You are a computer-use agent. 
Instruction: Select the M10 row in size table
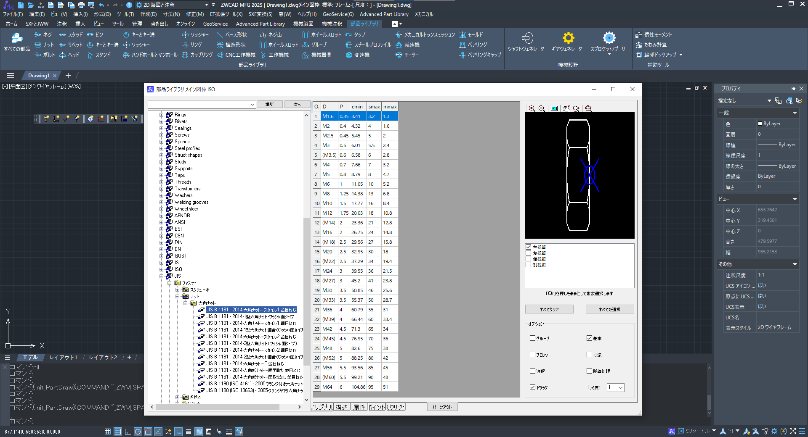tap(355, 203)
